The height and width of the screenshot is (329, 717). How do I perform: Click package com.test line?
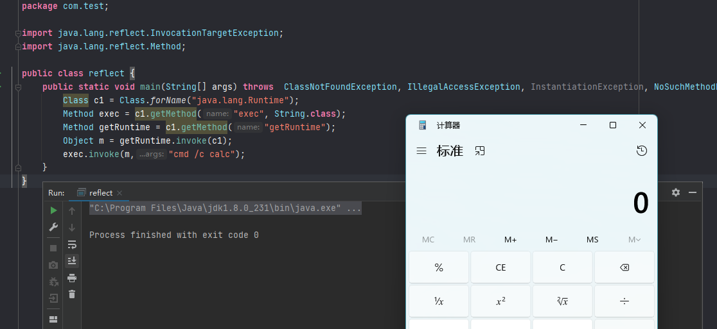pyautogui.click(x=66, y=6)
